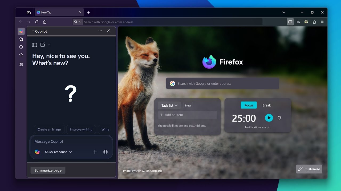Go back with the back arrow
Image resolution: width=341 pixels, height=191 pixels.
(21, 22)
